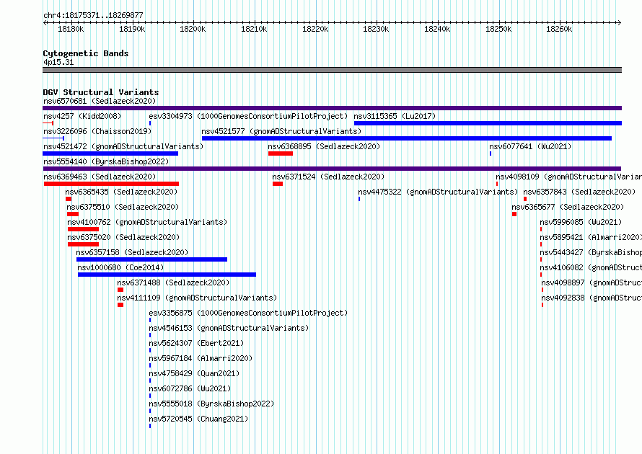Open nsv4106082 gnomAD variant label
Image resolution: width=642 pixels, height=454 pixels.
[x=591, y=267]
